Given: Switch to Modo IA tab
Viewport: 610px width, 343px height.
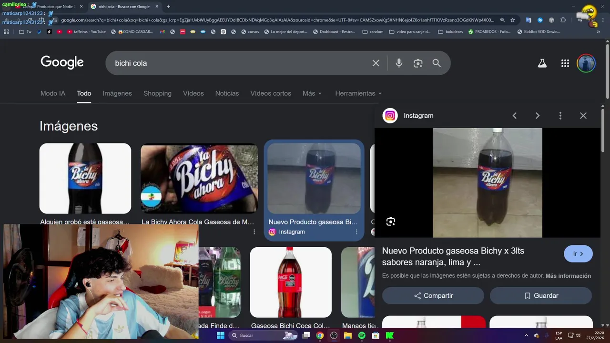Looking at the screenshot, I should click(53, 93).
